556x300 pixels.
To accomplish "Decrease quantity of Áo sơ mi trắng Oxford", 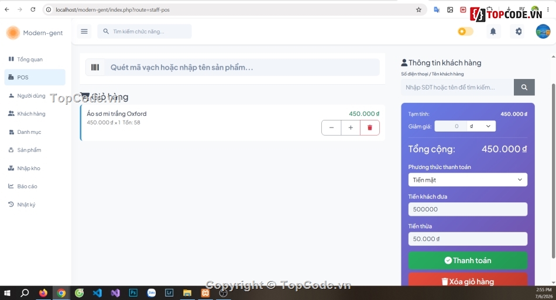I will point(331,127).
